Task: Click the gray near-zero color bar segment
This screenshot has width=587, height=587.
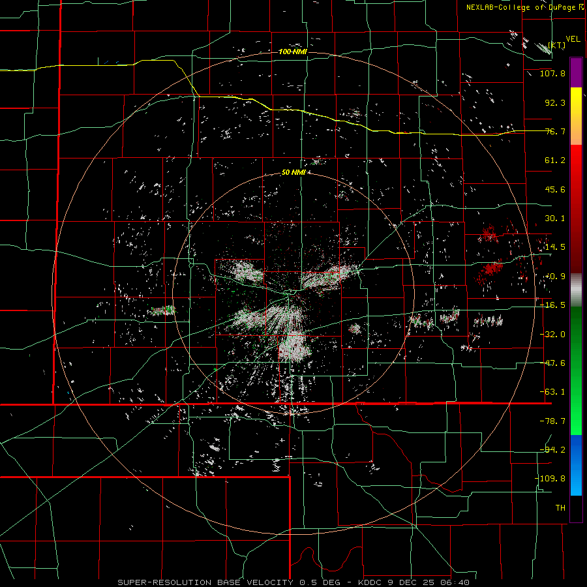Action: click(x=576, y=290)
